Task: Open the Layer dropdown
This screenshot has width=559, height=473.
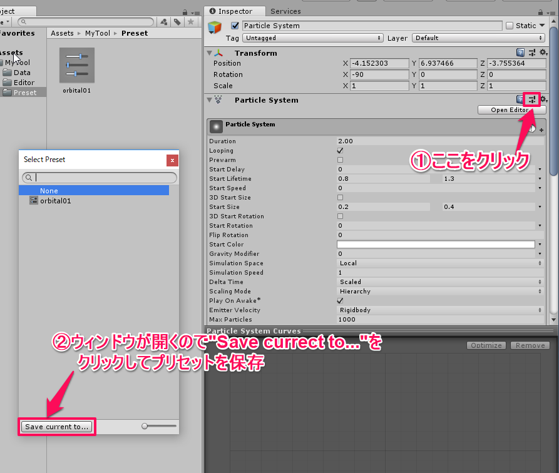Action: click(478, 38)
